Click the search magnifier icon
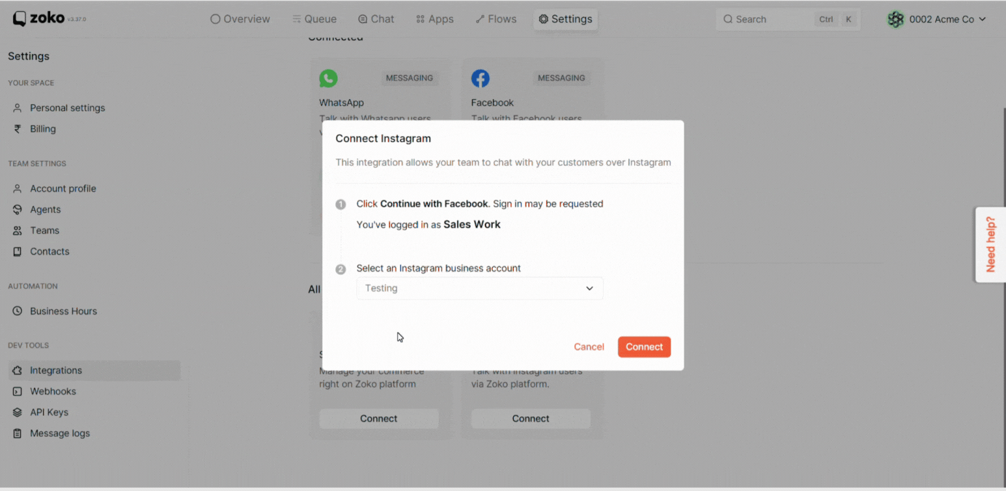Image resolution: width=1006 pixels, height=491 pixels. [728, 20]
